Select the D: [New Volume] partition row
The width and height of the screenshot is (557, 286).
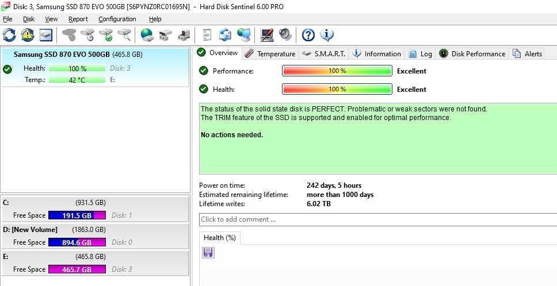(94, 236)
